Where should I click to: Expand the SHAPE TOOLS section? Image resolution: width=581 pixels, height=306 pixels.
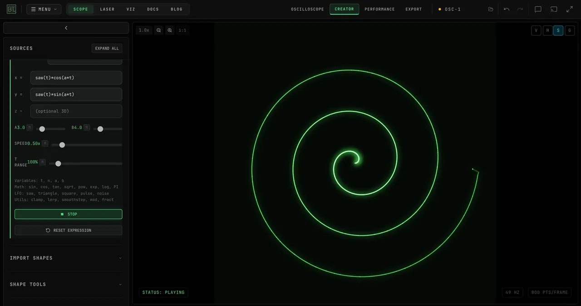tap(66, 284)
